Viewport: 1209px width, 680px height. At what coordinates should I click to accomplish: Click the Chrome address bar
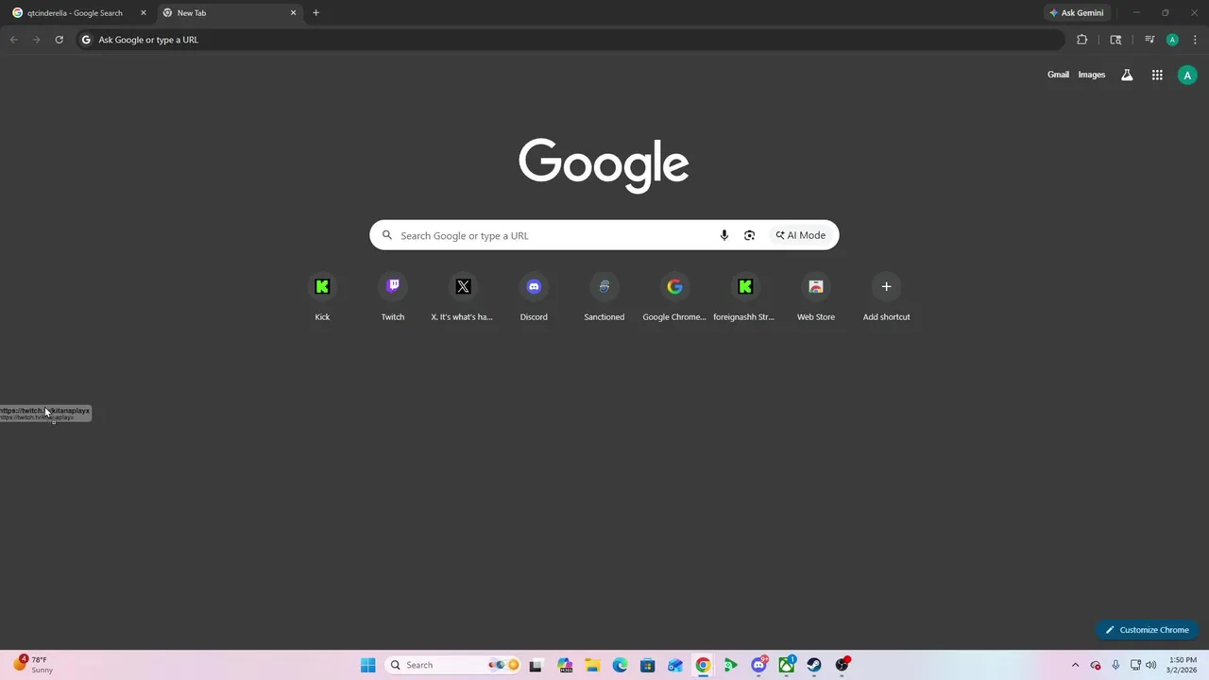[570, 40]
